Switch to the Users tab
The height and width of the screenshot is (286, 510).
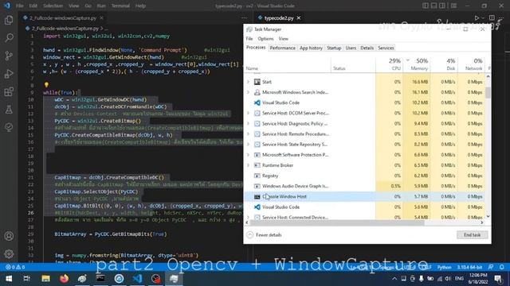tap(351, 48)
